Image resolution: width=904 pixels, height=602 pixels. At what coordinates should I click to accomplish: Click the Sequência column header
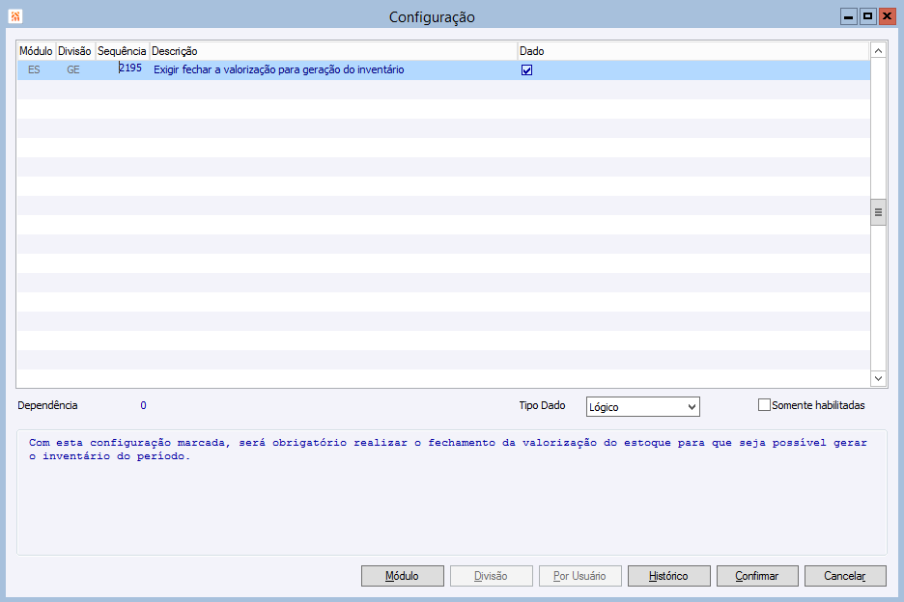(123, 51)
